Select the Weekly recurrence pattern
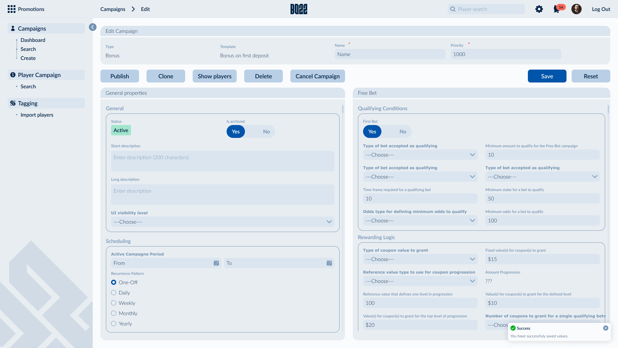The width and height of the screenshot is (618, 348). 114,303
